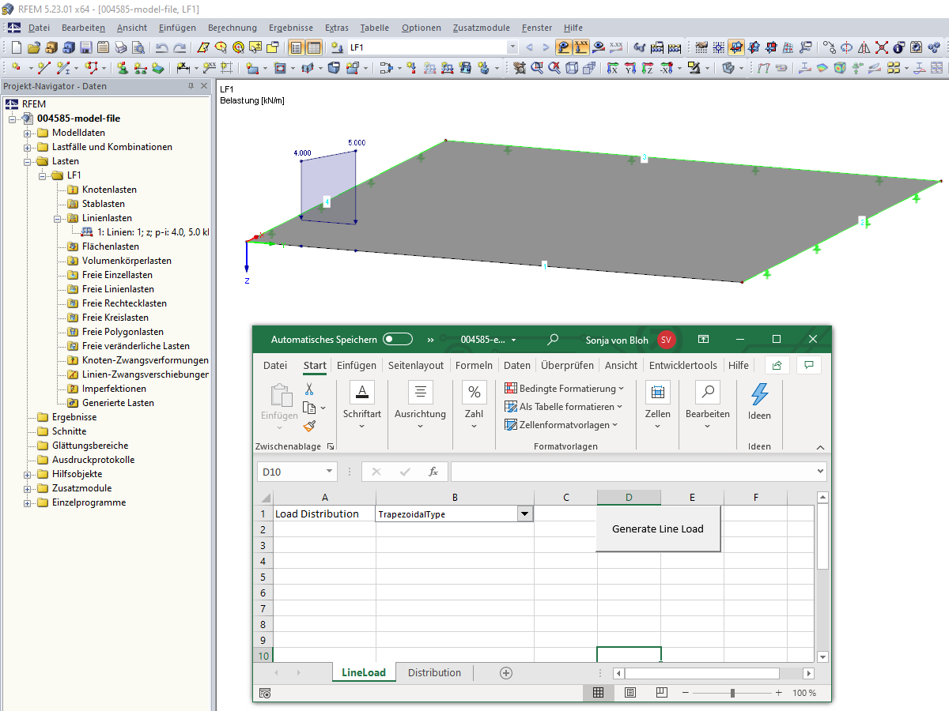Set view in Y direction
The width and height of the screenshot is (949, 711).
click(x=630, y=68)
